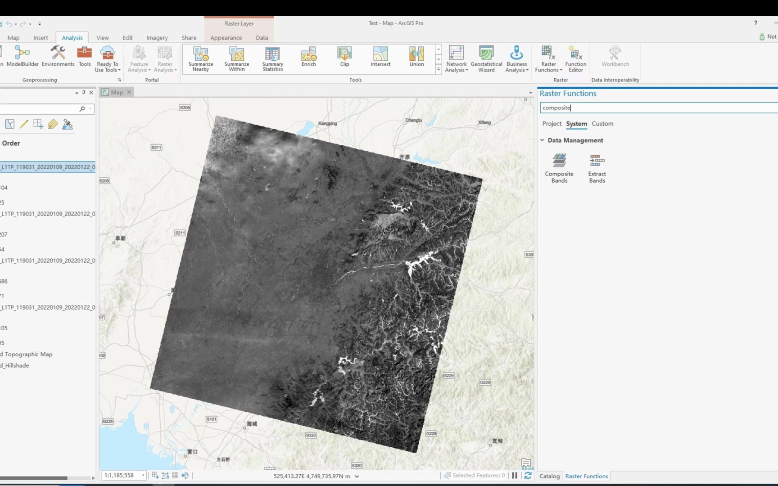Switch Contents to List By Editing view

tap(24, 124)
